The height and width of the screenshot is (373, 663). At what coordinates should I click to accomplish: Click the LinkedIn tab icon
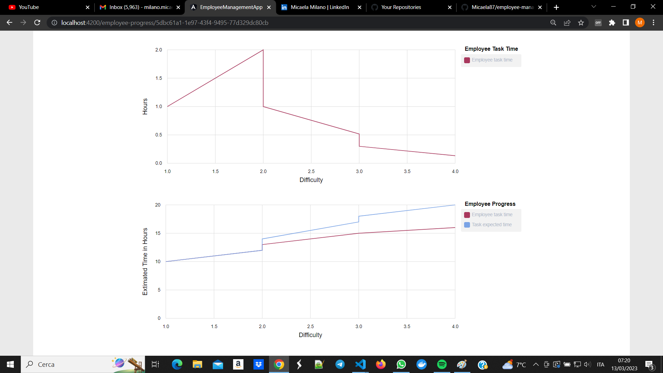[283, 7]
